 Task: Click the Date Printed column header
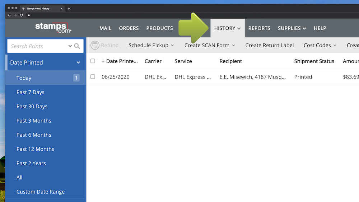click(x=122, y=61)
